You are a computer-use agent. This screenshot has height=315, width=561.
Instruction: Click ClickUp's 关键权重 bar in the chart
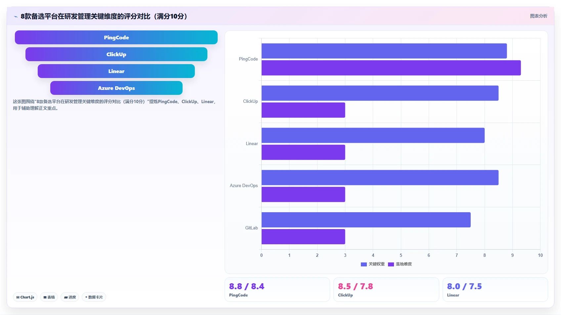tap(380, 93)
